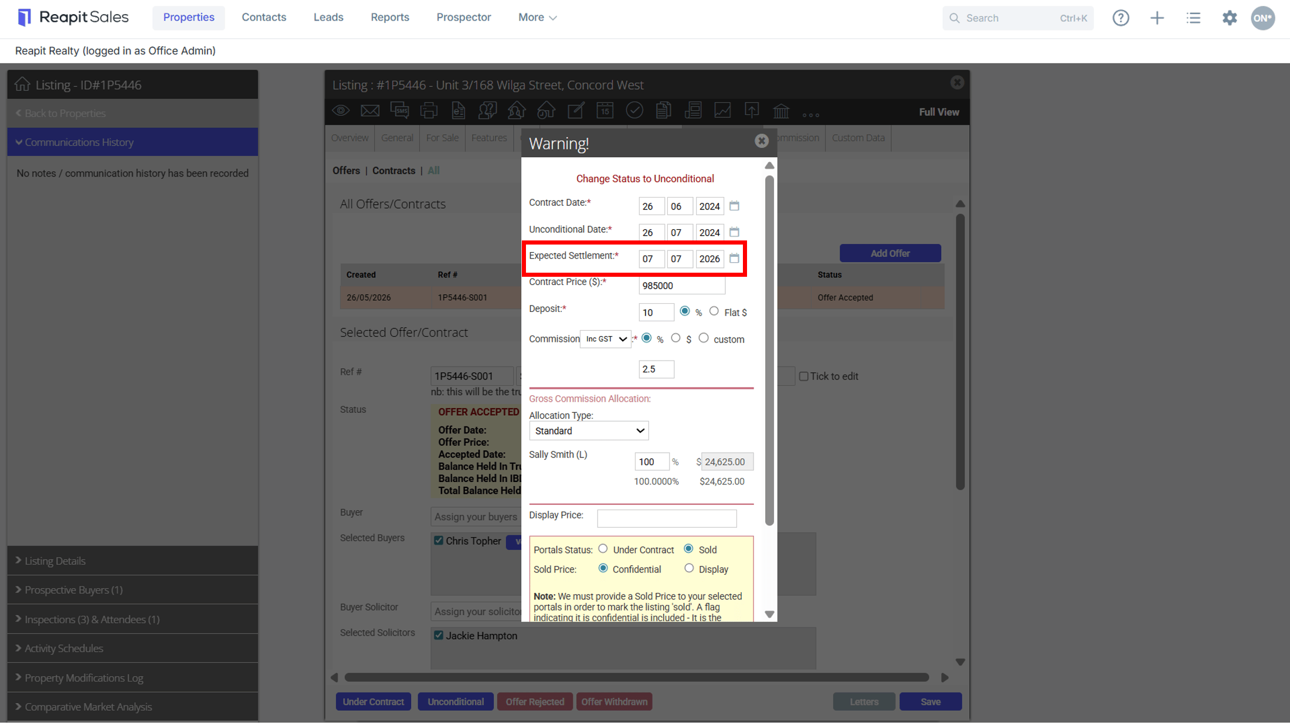This screenshot has height=726, width=1290.
Task: Click the dialog's vertical scrollbar
Action: point(769,350)
